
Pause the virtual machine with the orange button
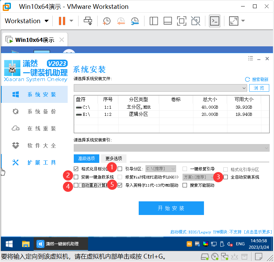(x=62, y=21)
